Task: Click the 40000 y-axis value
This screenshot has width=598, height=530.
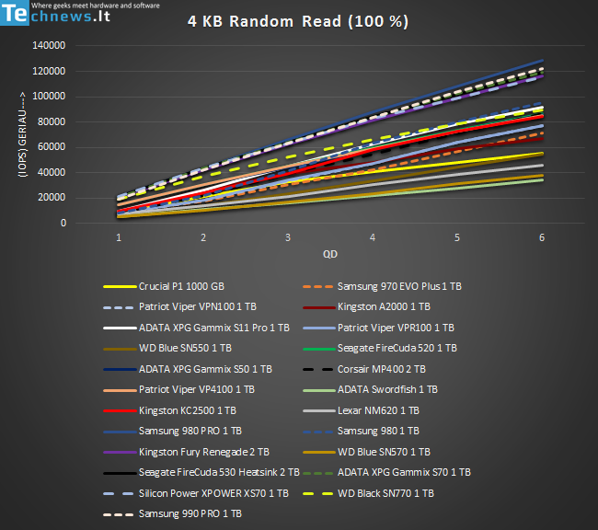Action: click(x=52, y=172)
